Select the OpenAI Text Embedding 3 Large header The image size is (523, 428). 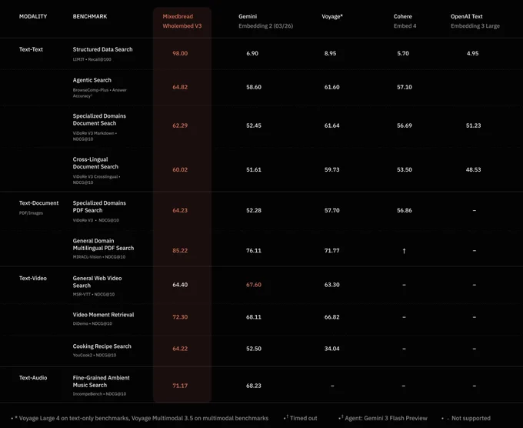tap(475, 21)
